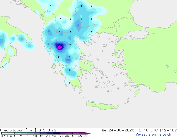Click the '12' value on the map
The width and height of the screenshot is (177, 137).
pyautogui.click(x=59, y=44)
